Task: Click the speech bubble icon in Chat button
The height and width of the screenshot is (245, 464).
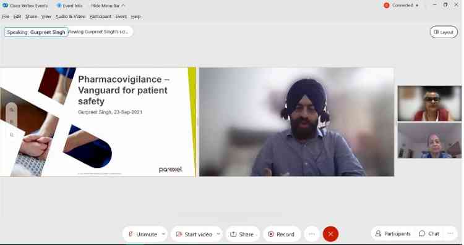Action: (x=422, y=233)
